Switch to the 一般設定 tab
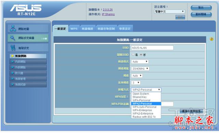This screenshot has width=219, height=133. coord(60,29)
